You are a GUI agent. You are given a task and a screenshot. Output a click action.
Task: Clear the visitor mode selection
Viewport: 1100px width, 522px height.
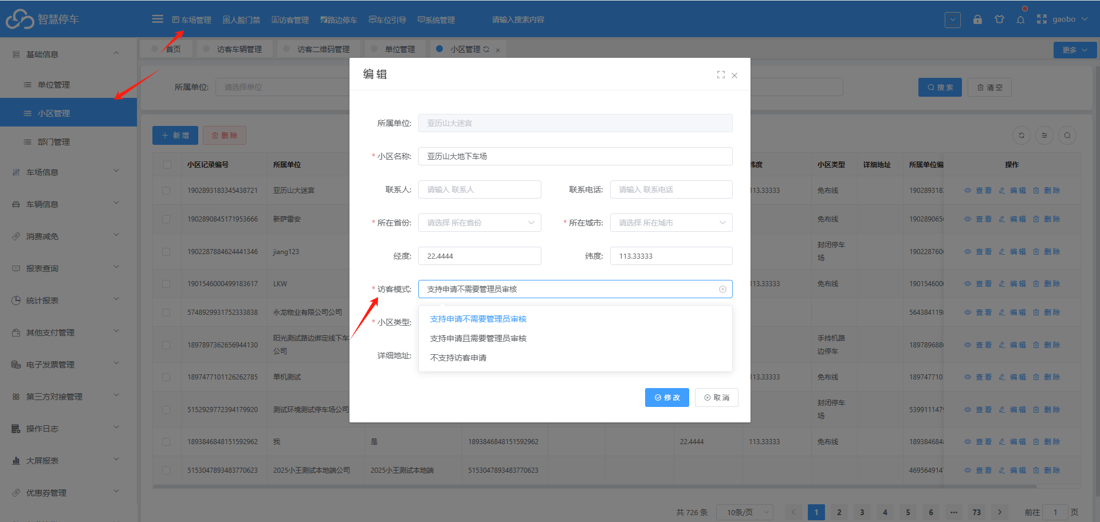722,289
